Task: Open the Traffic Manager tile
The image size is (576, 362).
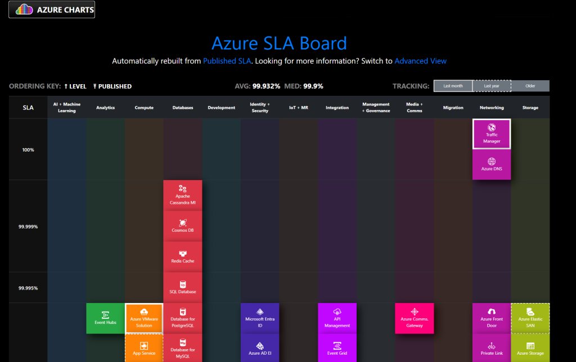Action: pyautogui.click(x=492, y=134)
